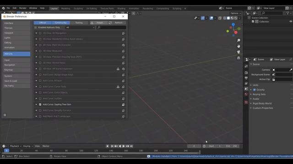Screen dimensions: 293x164
Task: Open the Output properties tab icon
Action: coord(246,78)
